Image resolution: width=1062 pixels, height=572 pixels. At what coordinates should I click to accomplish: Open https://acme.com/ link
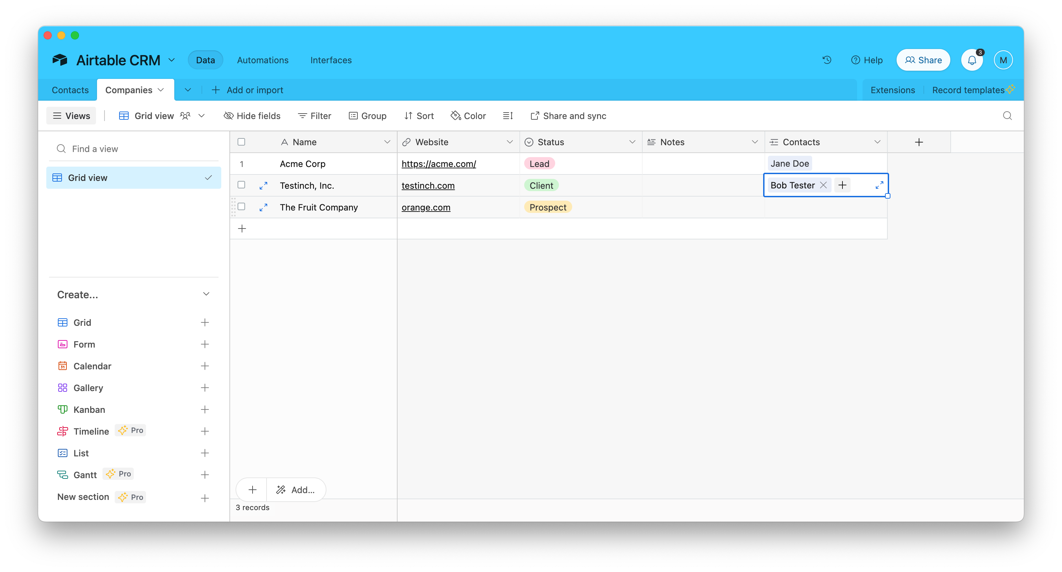click(439, 164)
